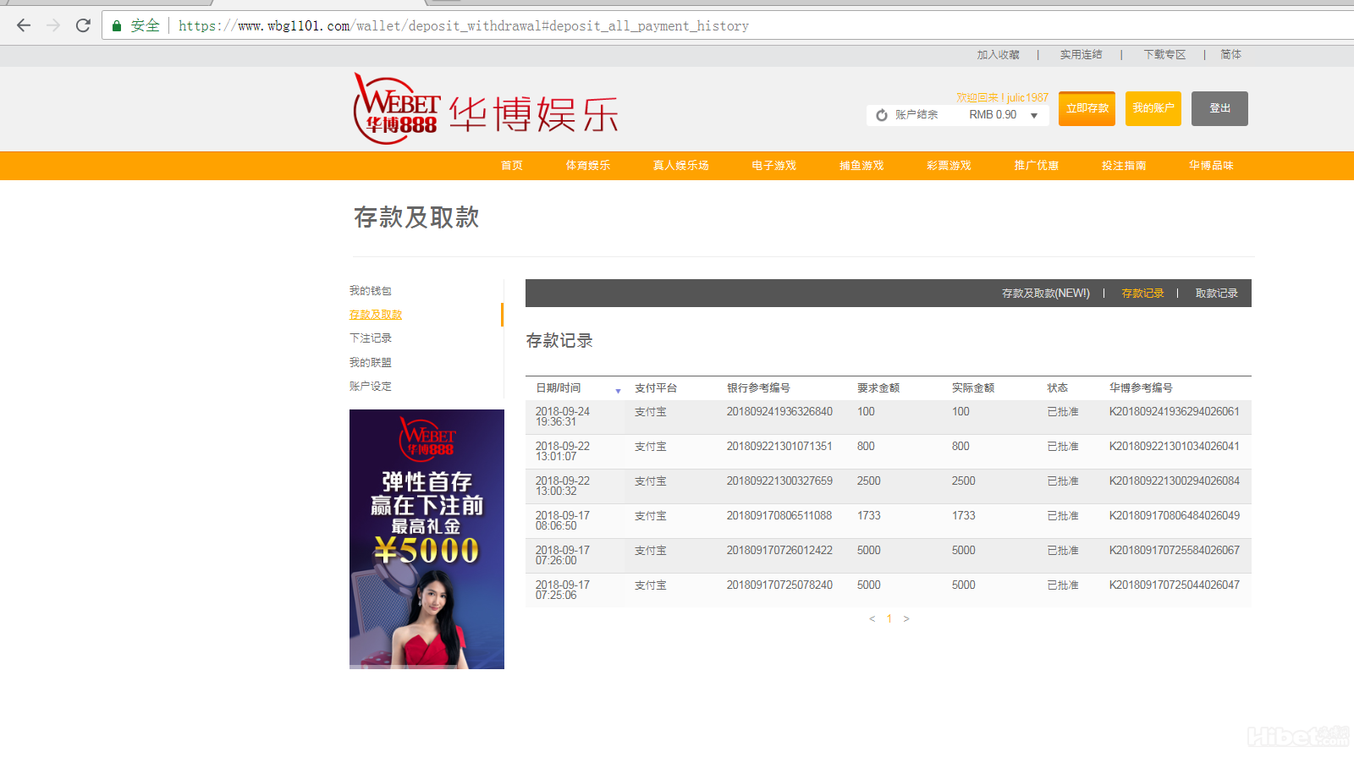Open 电子游戏 in the navigation bar
Viewport: 1354px width, 758px height.
pyautogui.click(x=773, y=166)
